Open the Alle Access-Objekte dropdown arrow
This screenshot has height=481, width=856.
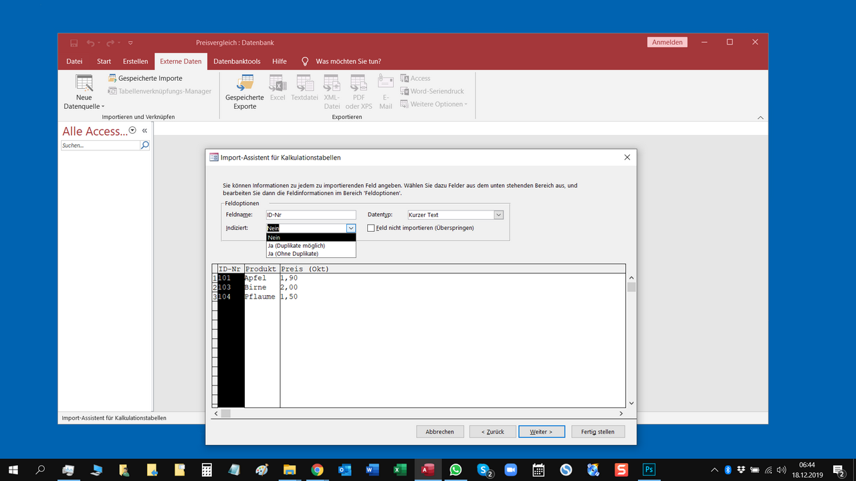pos(132,131)
